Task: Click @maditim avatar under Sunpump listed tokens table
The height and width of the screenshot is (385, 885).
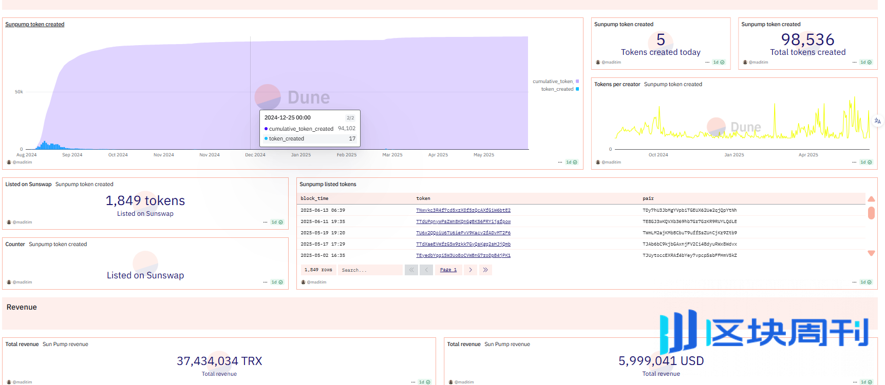Action: pos(304,282)
